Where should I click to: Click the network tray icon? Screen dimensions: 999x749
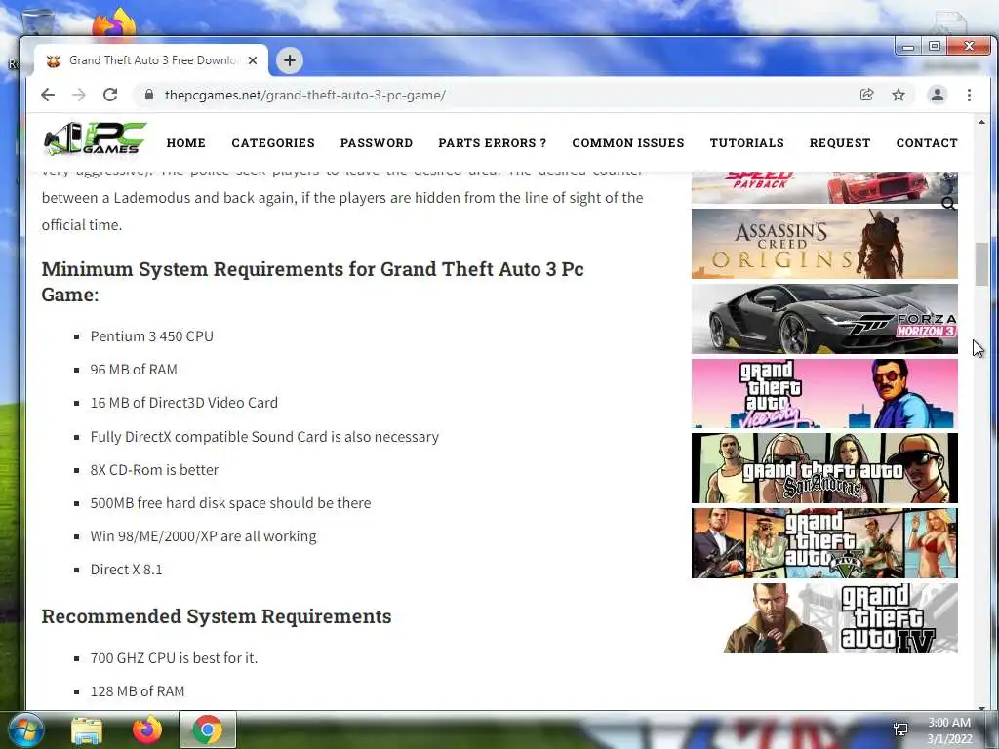[900, 729]
